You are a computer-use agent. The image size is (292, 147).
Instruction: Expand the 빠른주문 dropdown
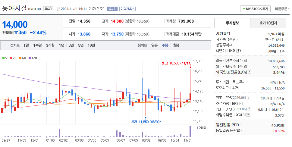282,9
